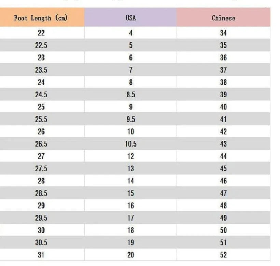Click USA size 17 cell

pos(130,218)
